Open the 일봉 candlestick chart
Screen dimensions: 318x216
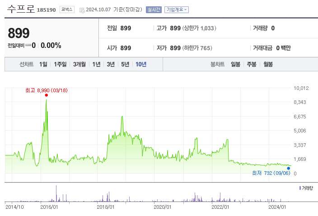coord(235,64)
